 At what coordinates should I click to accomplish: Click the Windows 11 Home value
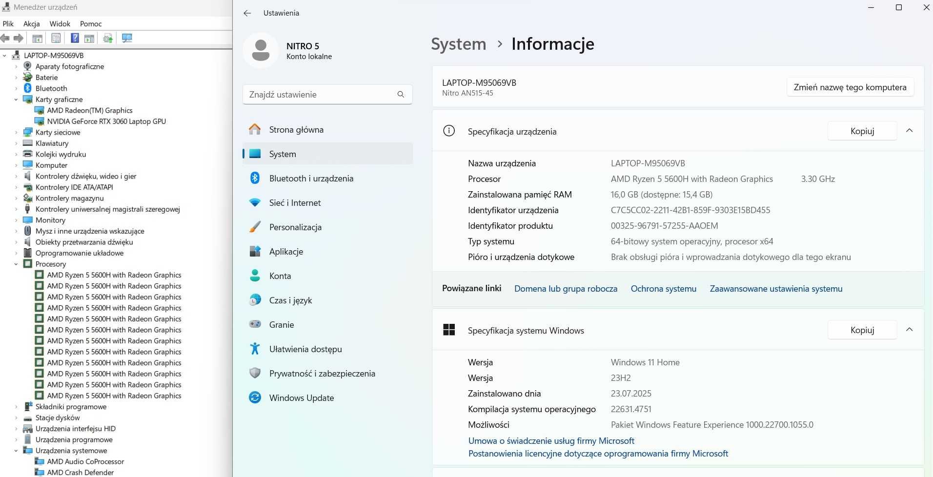pos(645,362)
